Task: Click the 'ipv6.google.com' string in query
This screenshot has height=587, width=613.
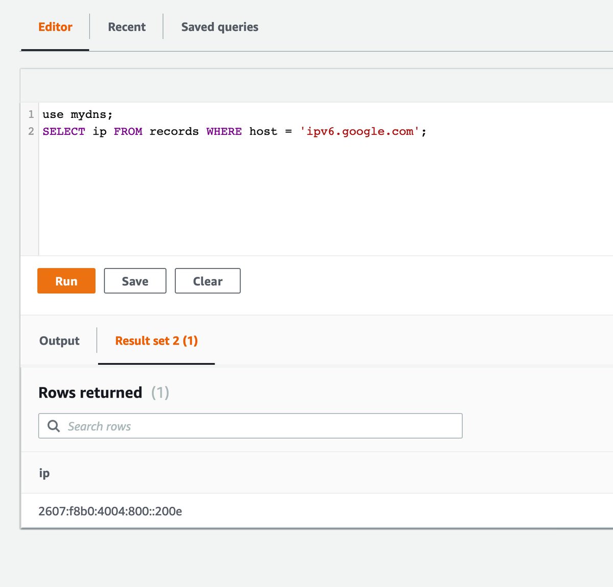Action: click(x=360, y=131)
